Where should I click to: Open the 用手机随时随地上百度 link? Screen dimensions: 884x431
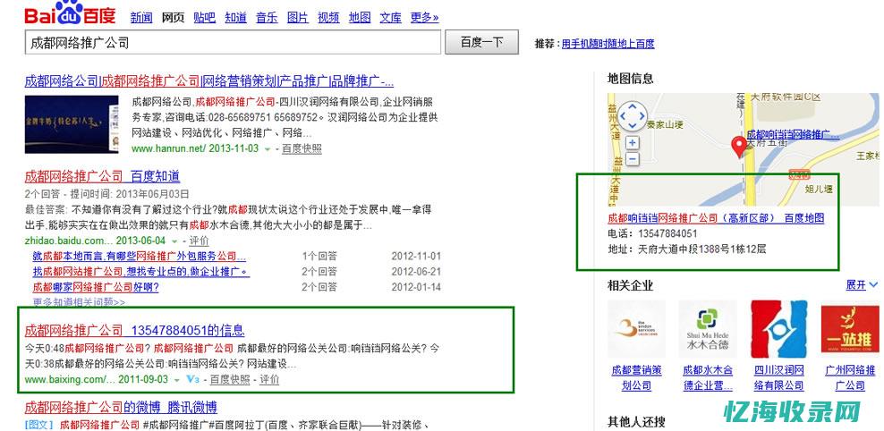(x=608, y=44)
